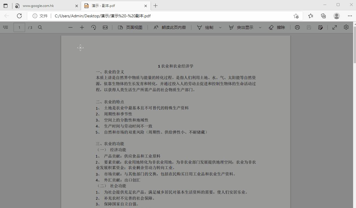
Task: Open the table of contents panel
Action: pyautogui.click(x=5, y=27)
